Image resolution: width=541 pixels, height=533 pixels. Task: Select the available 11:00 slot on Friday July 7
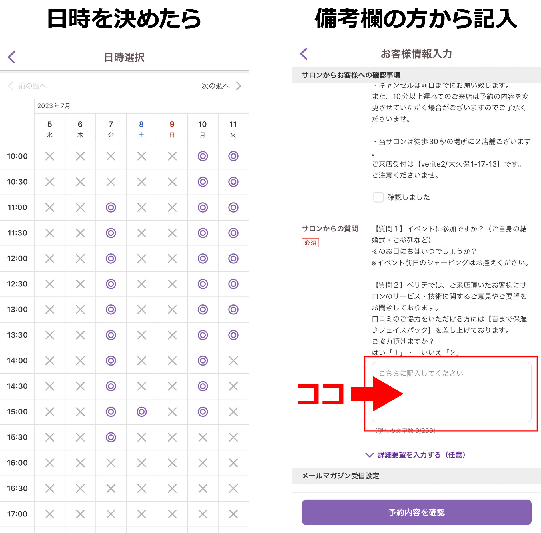[x=111, y=207]
